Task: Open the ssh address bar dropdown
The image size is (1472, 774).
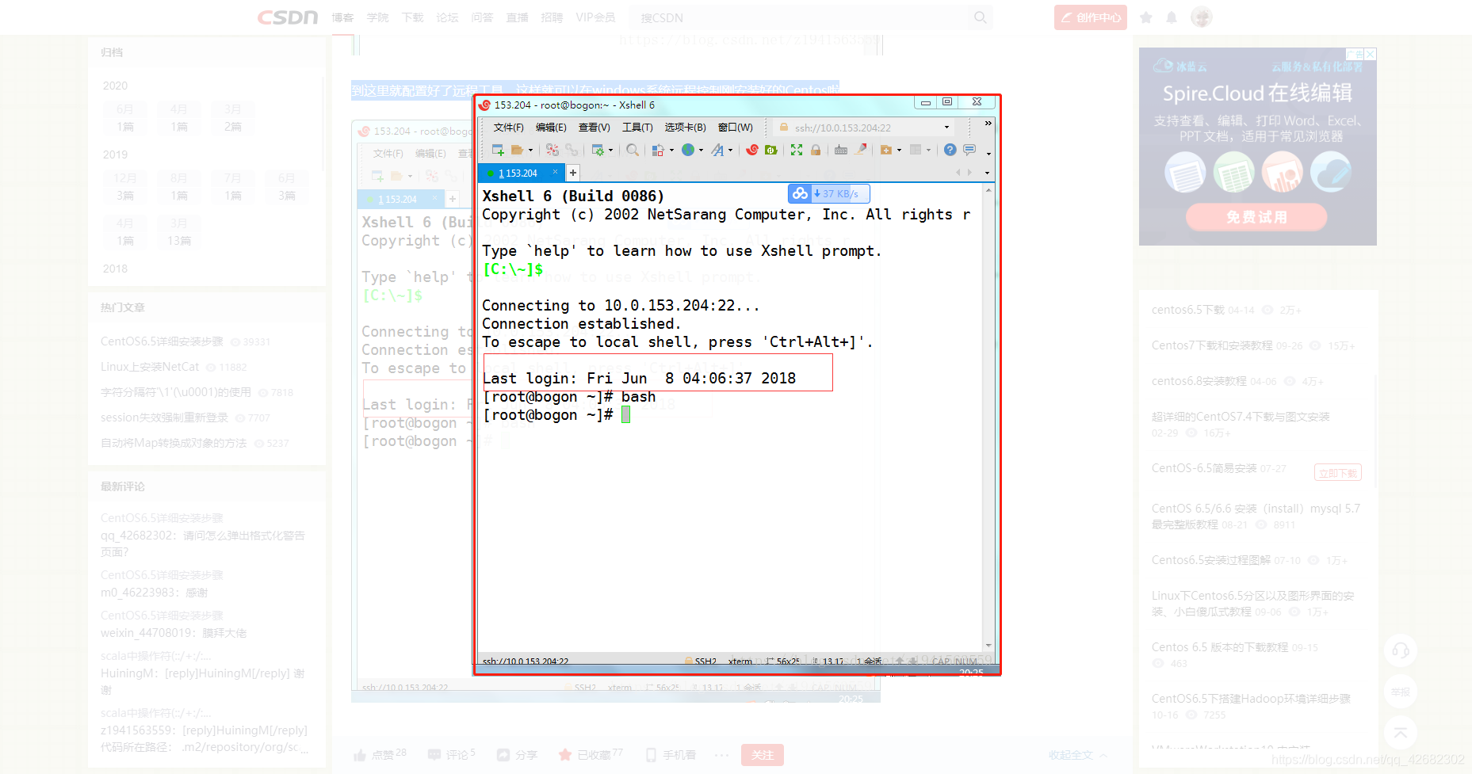Action: (946, 128)
